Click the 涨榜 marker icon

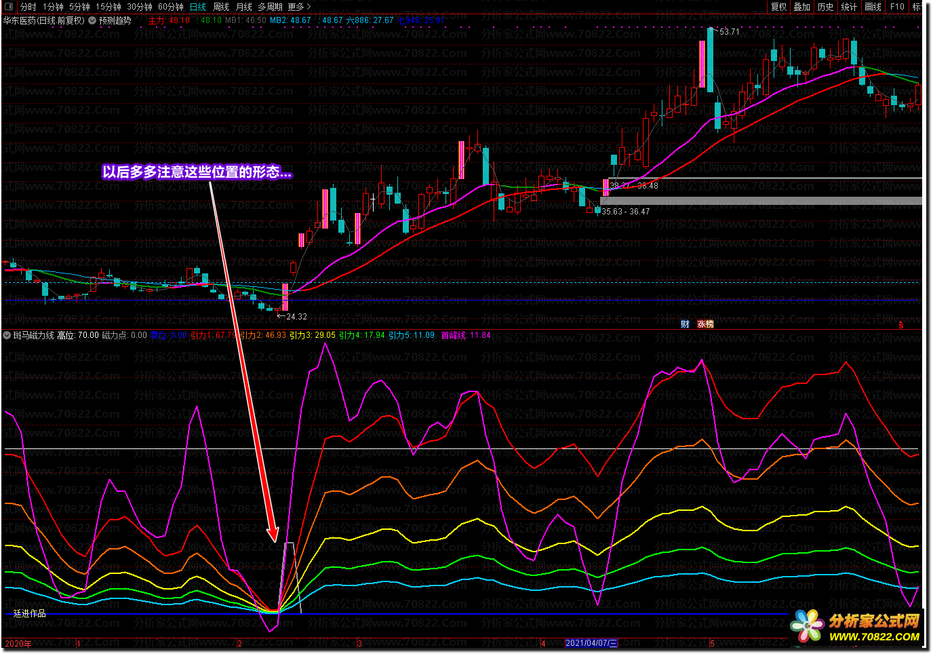pyautogui.click(x=706, y=324)
